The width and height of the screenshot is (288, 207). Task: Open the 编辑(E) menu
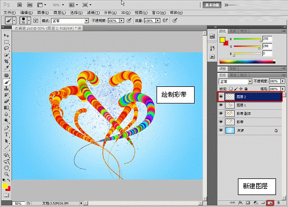pos(27,12)
